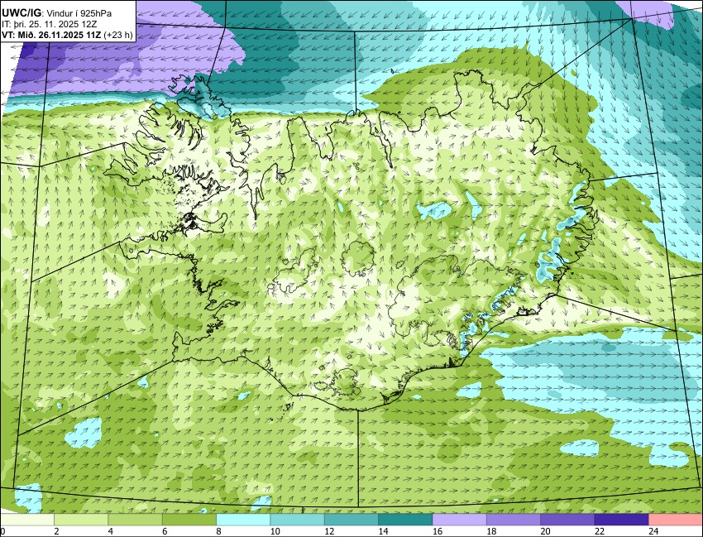This screenshot has width=703, height=537.
Task: Click the legend scale label '20'
Action: pyautogui.click(x=545, y=531)
